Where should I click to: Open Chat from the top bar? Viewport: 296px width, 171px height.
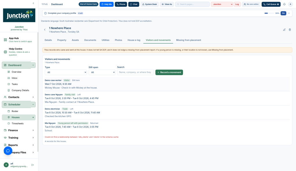[x=134, y=4]
